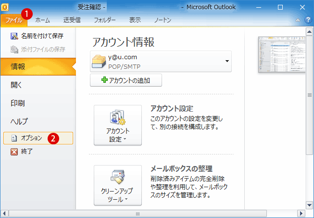Click the mail preview thumbnail
Image resolution: width=314 pixels, height=218 pixels.
pos(282,54)
